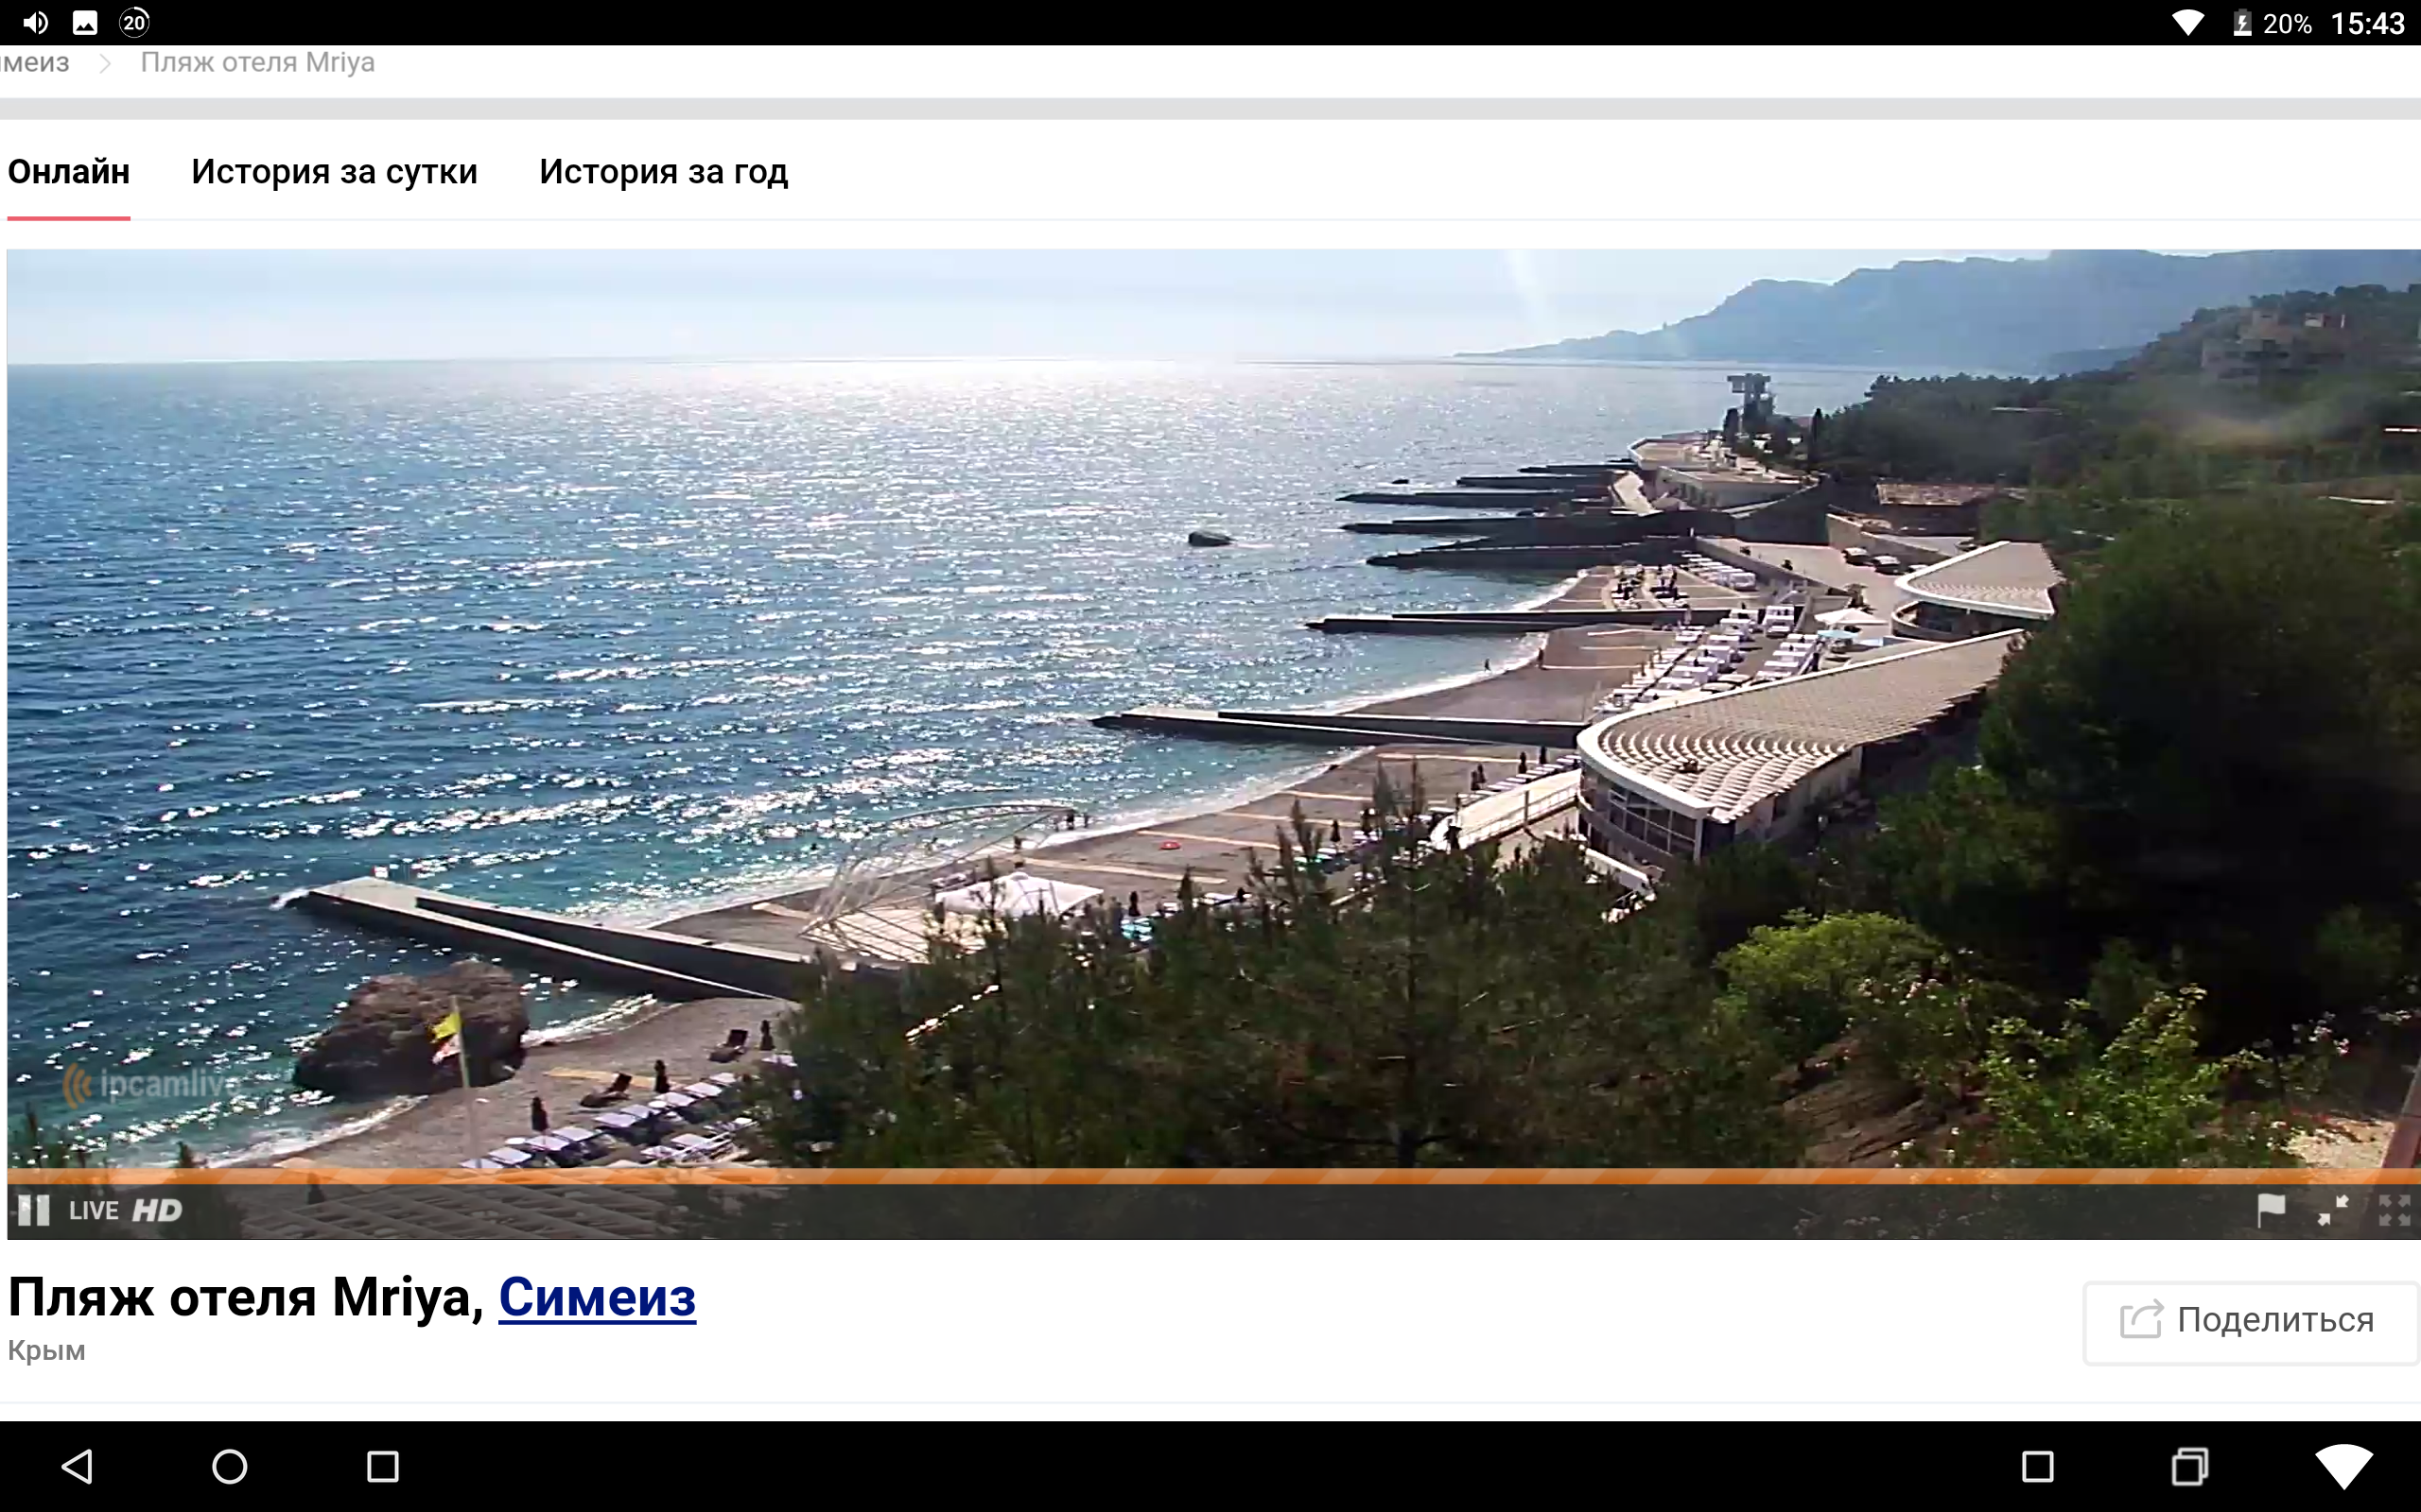Tap the Пляж отеля Mriya breadcrumb
Viewport: 2421px width, 1512px height.
coord(257,62)
